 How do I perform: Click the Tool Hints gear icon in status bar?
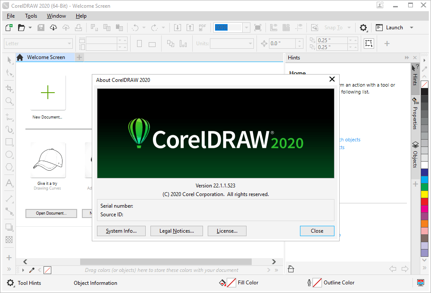click(x=10, y=283)
